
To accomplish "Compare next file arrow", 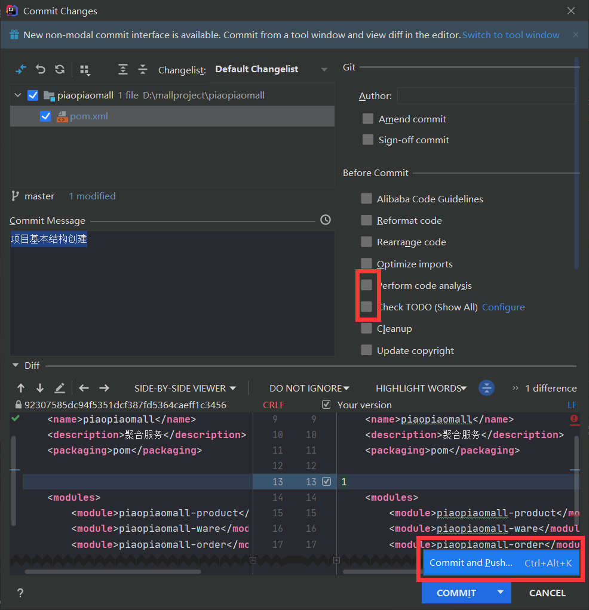I will coord(104,388).
